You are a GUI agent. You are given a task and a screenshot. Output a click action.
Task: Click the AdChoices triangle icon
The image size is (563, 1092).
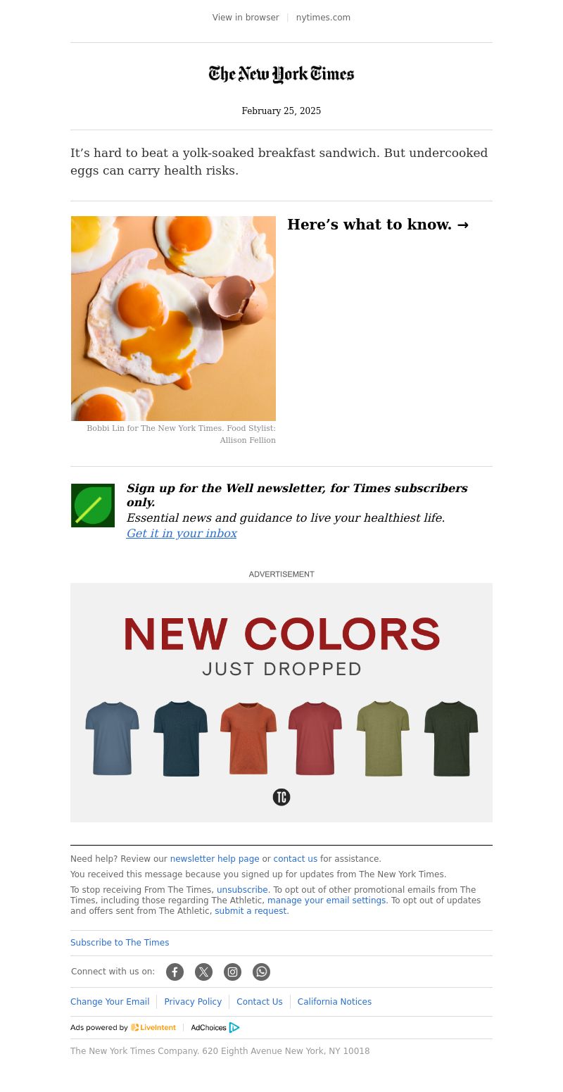(x=234, y=1027)
